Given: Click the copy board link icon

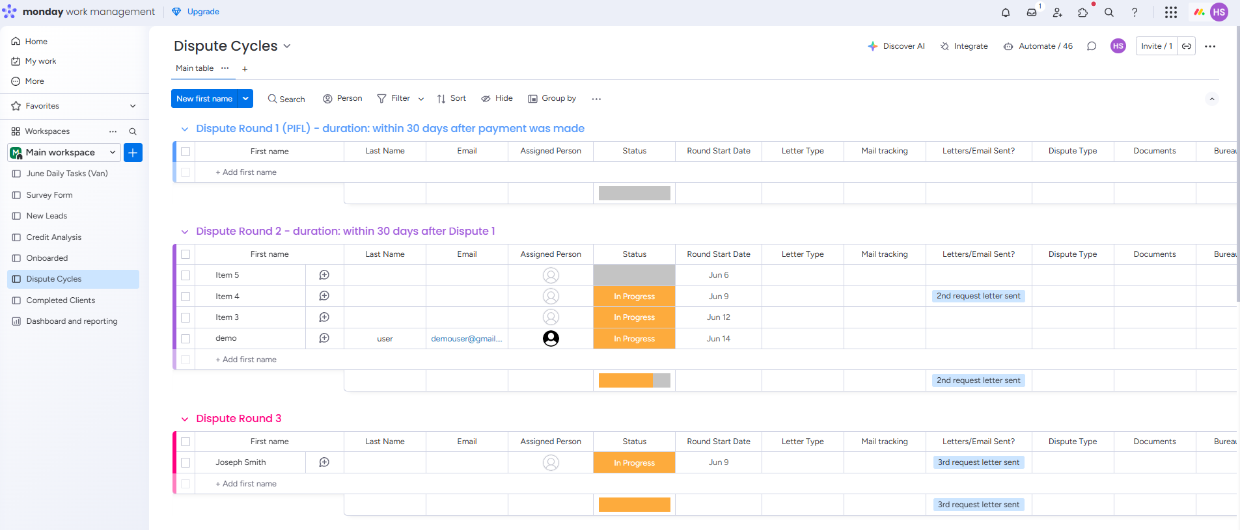Looking at the screenshot, I should (x=1187, y=46).
